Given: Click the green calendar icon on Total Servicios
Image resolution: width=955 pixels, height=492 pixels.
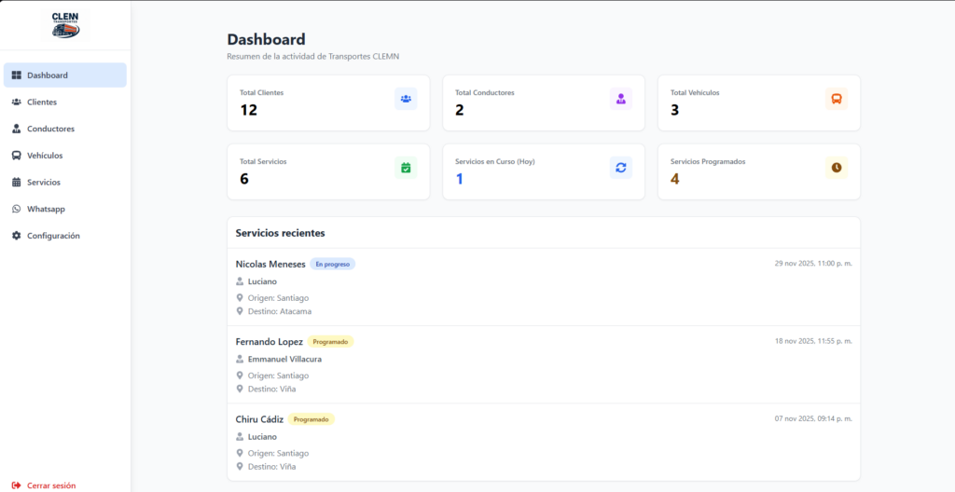Looking at the screenshot, I should [x=406, y=168].
